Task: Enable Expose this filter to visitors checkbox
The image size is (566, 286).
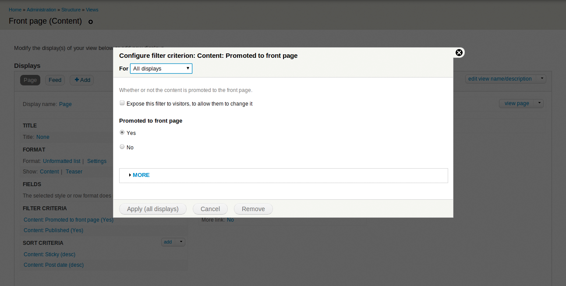Action: [122, 103]
